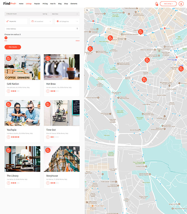Click the Add Listing button
This screenshot has height=214, width=187.
coord(168,4)
